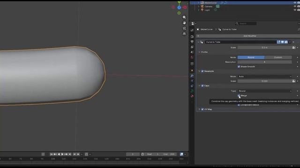This screenshot has height=168, width=300.
Task: Collapse the Curve to Tube modifier panel
Action: coord(198,42)
